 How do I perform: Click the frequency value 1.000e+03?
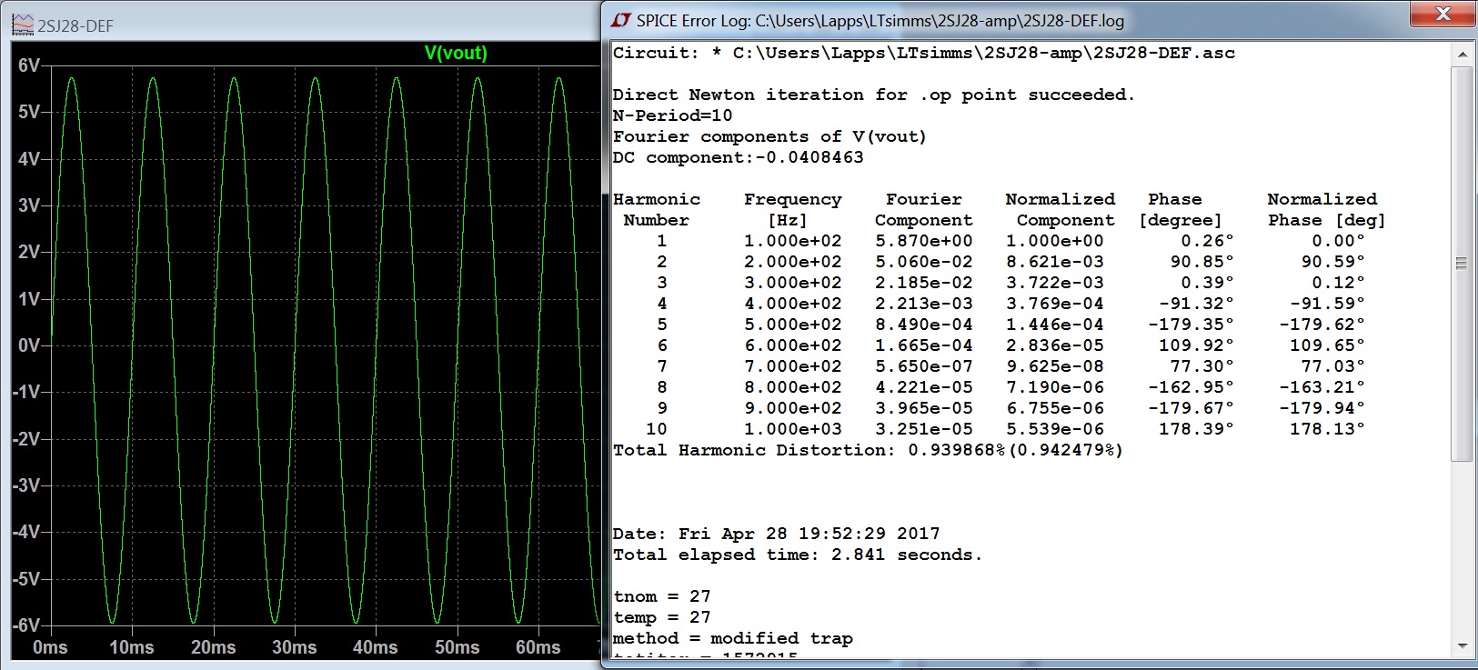click(x=793, y=429)
